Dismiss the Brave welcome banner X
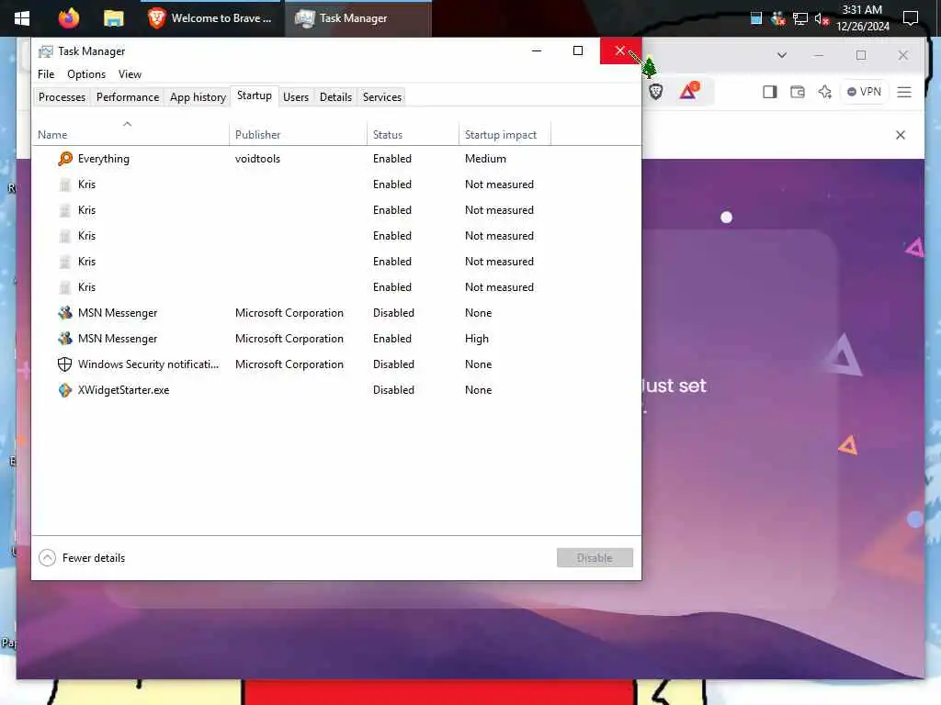Image resolution: width=941 pixels, height=705 pixels. click(901, 135)
